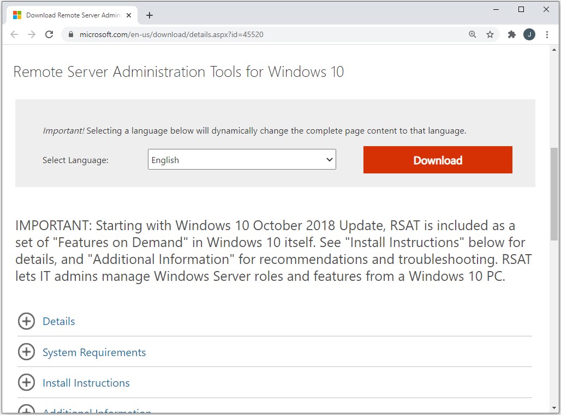
Task: Minimize the Chrome window
Action: coord(496,10)
